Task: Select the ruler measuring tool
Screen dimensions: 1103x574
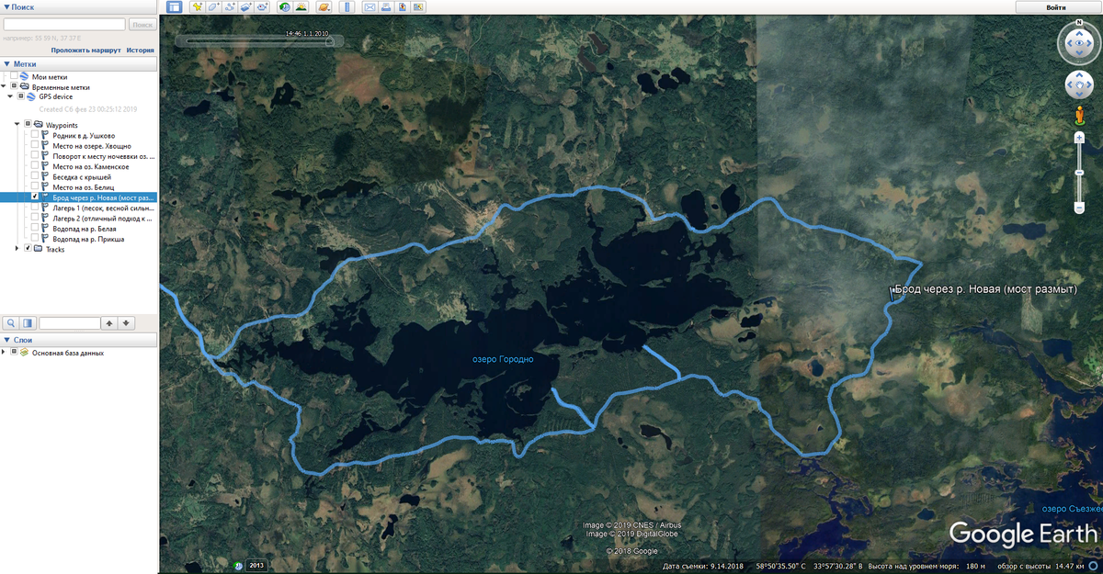Action: [347, 7]
